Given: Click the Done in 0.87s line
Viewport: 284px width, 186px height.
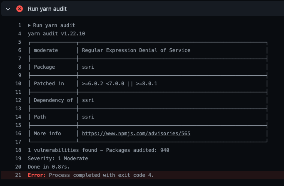Looking at the screenshot, I should click(49, 167).
